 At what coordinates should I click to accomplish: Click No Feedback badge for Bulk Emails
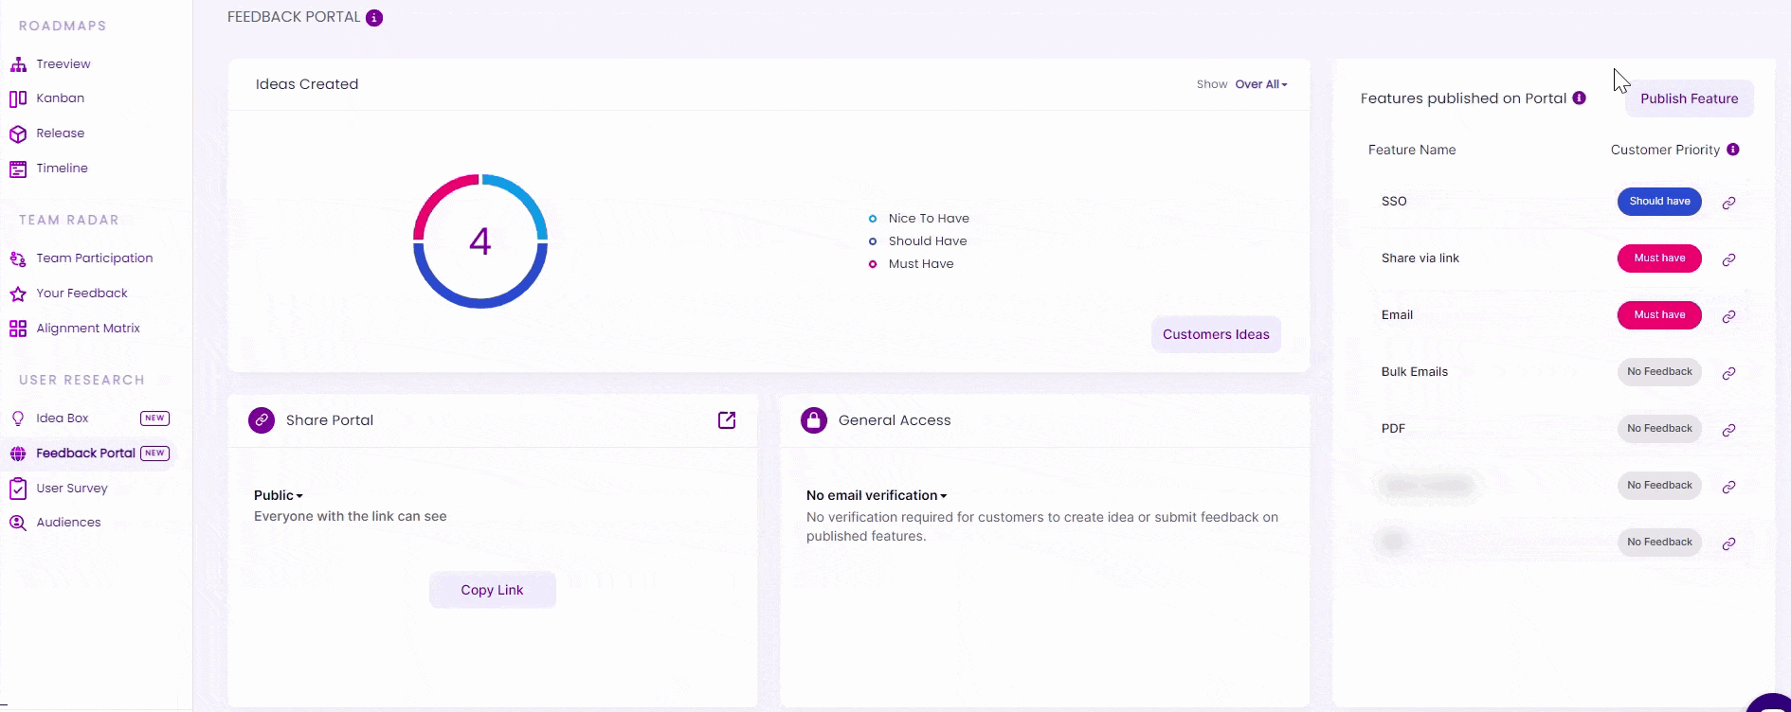1659,372
